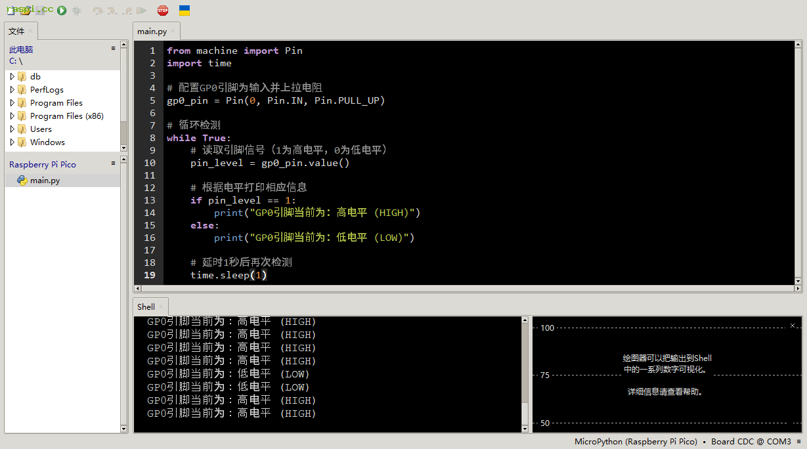Select main.py file on Raspberry Pi Pico

45,181
